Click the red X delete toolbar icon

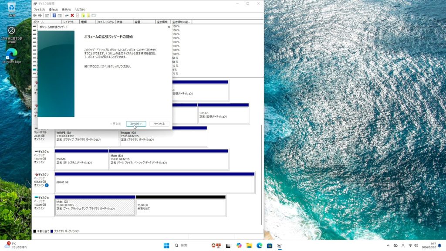pyautogui.click(x=72, y=15)
